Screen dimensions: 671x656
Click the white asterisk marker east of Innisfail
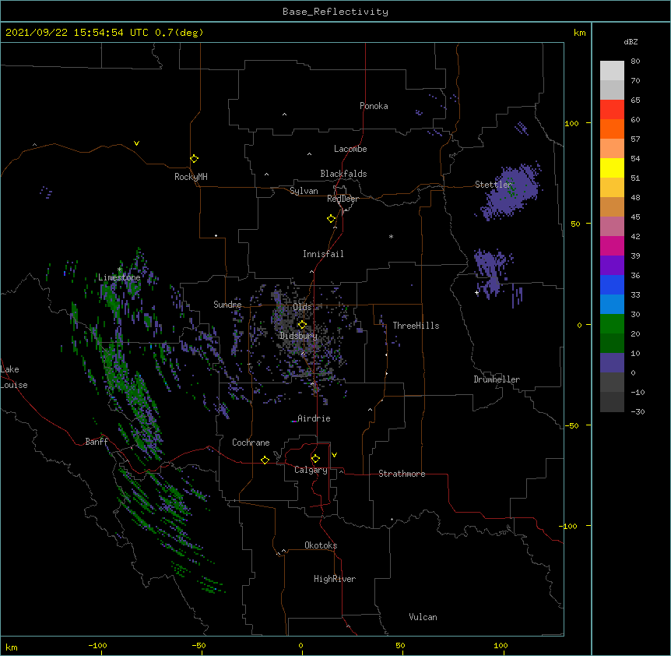click(x=391, y=236)
